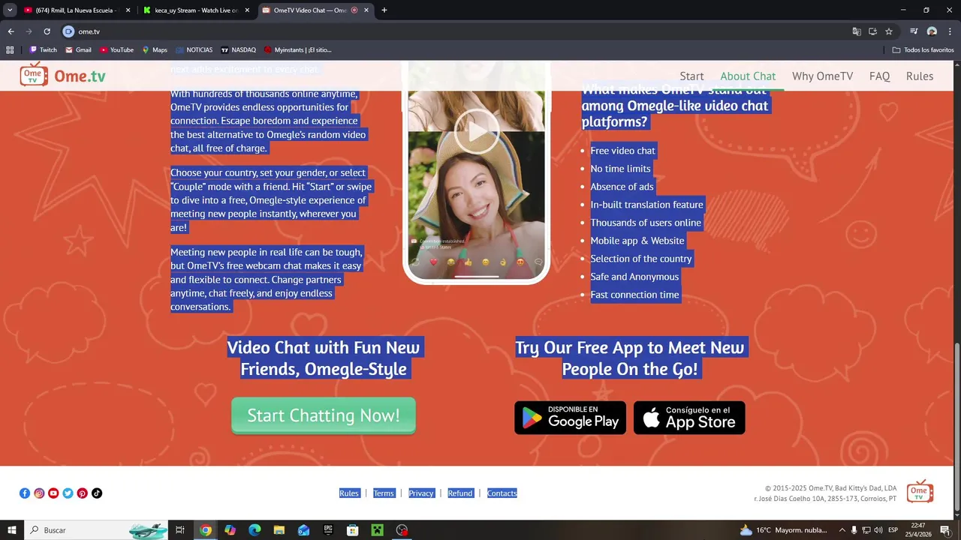Open the Privacy link in footer
961x540 pixels.
(x=421, y=493)
